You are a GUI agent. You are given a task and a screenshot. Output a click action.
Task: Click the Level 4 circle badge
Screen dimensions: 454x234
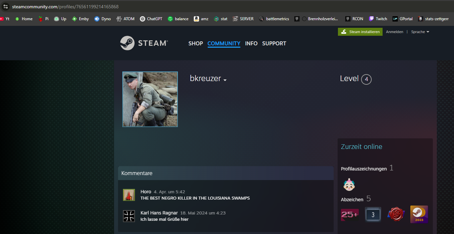click(366, 79)
